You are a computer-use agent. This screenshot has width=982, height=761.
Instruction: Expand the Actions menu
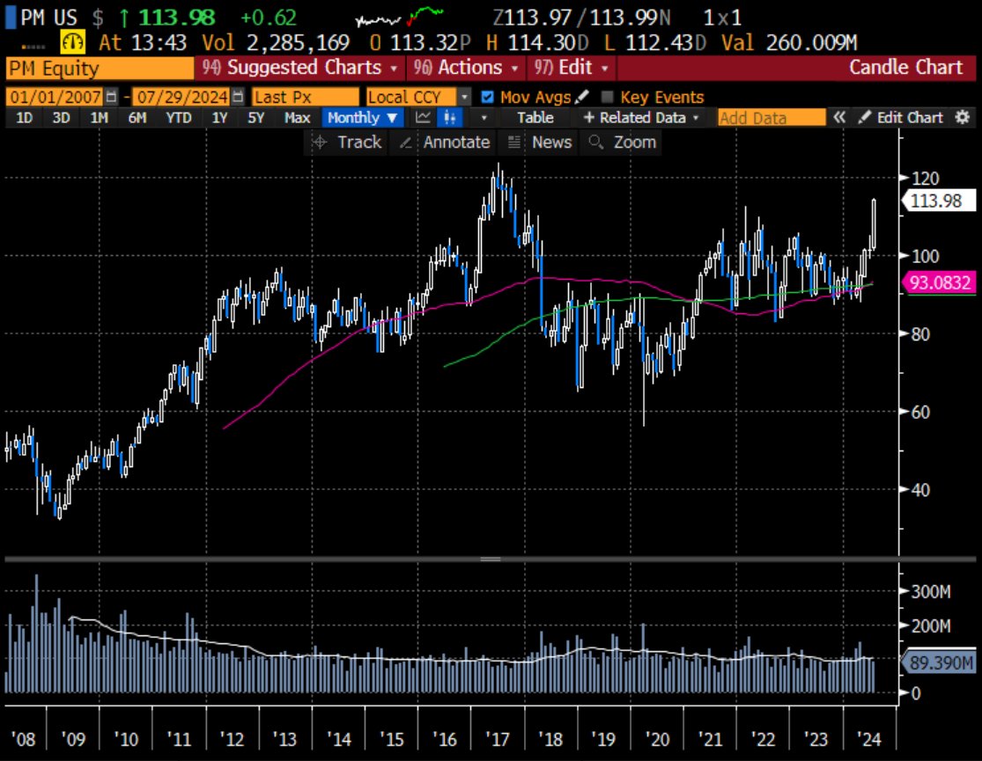click(466, 68)
